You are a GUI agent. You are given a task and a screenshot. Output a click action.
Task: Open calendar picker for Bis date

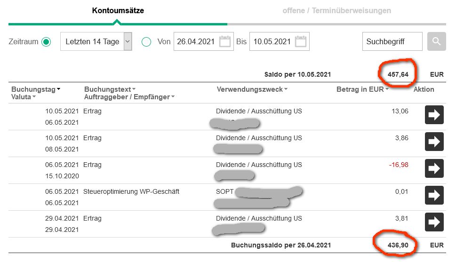point(301,41)
